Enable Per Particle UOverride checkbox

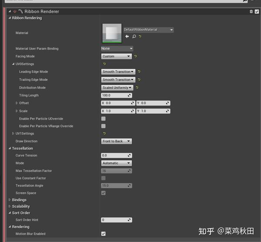[104, 119]
